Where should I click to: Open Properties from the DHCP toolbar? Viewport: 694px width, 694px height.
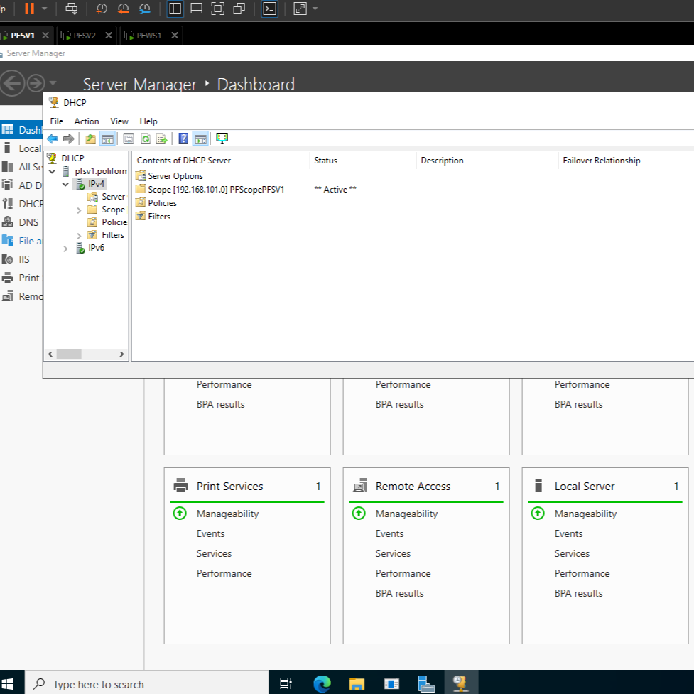pyautogui.click(x=129, y=139)
